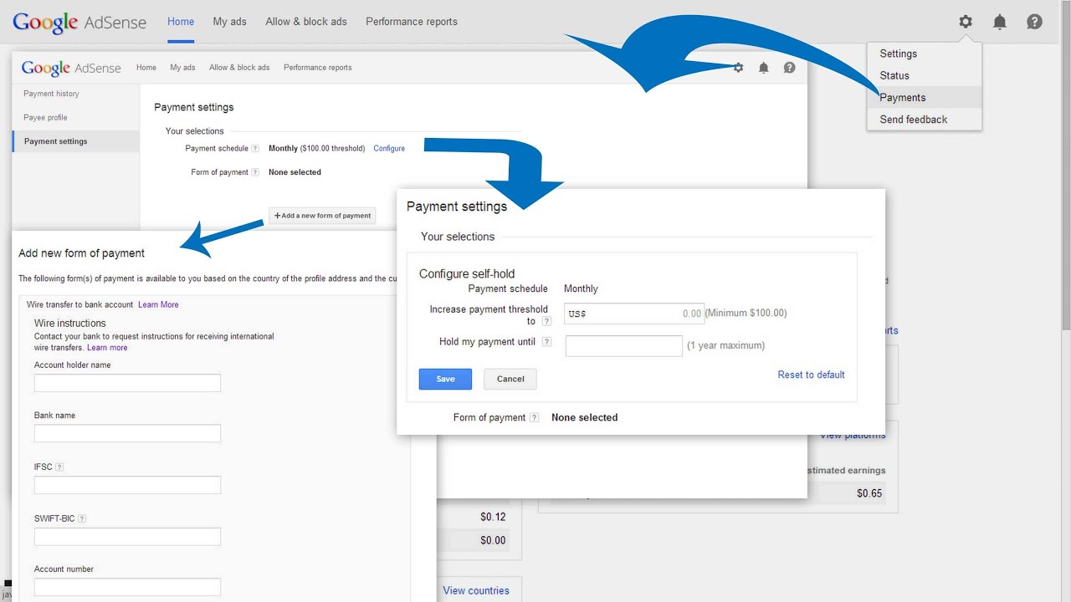Click the 'View countries' link
The height and width of the screenshot is (602, 1071).
[x=476, y=590]
